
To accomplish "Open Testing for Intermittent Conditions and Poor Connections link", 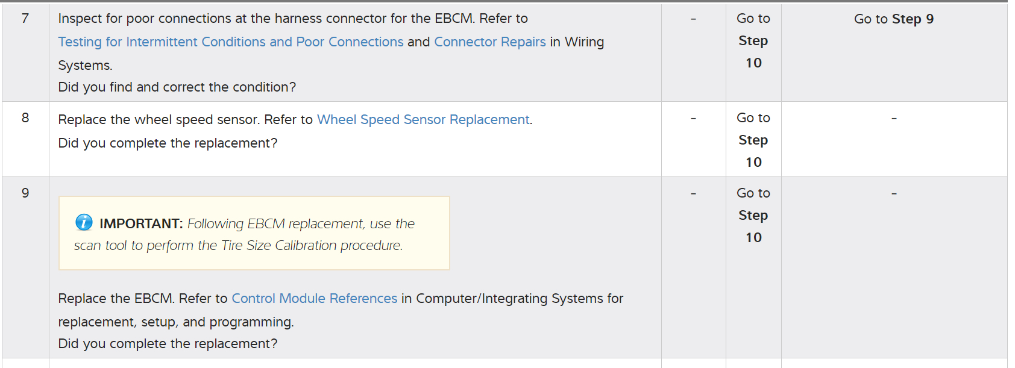I will click(x=230, y=42).
